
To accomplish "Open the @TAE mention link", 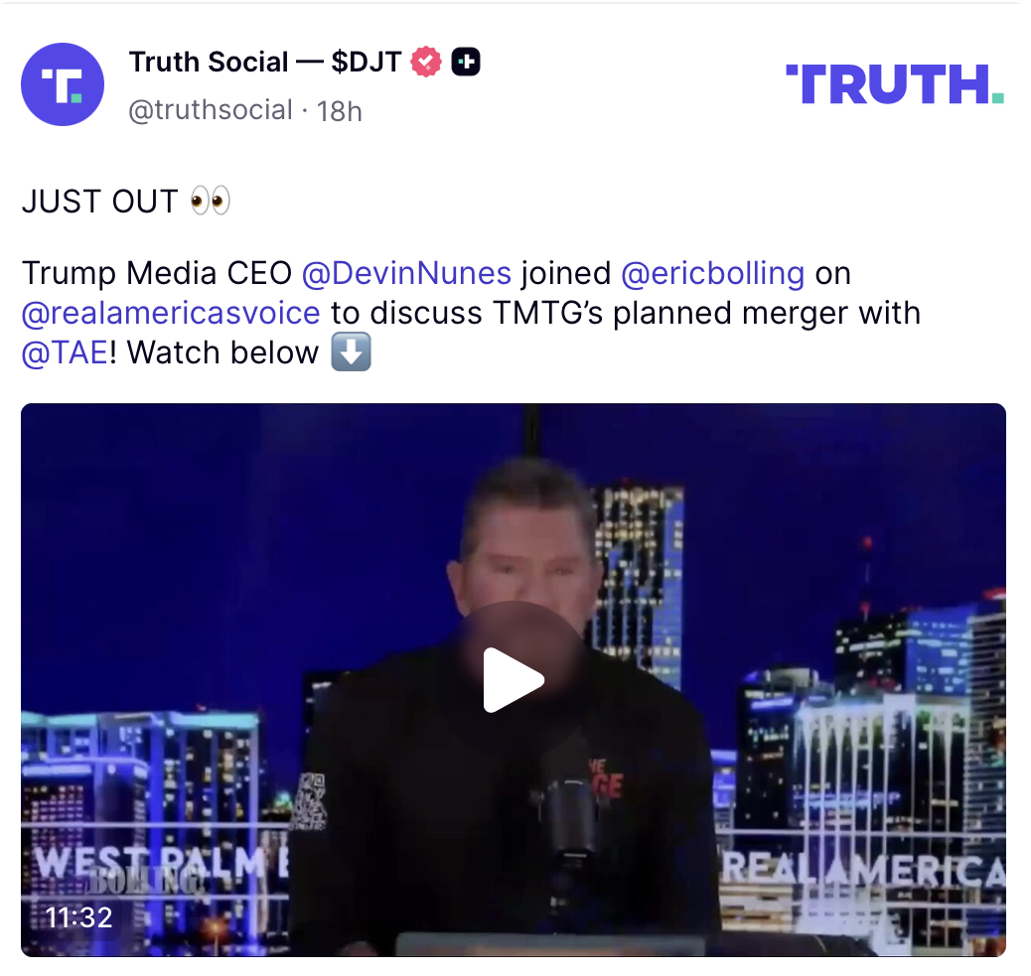I will [x=65, y=352].
